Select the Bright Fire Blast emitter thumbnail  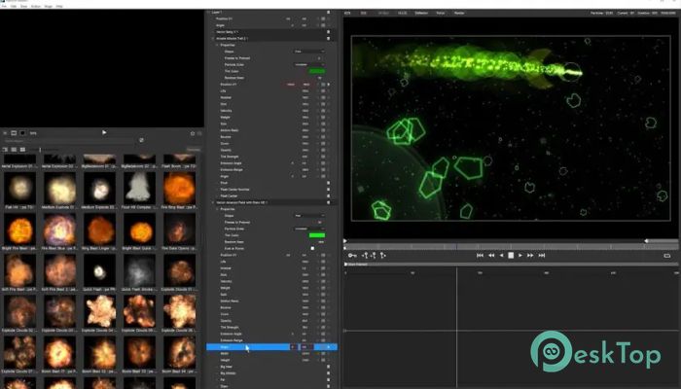point(19,230)
